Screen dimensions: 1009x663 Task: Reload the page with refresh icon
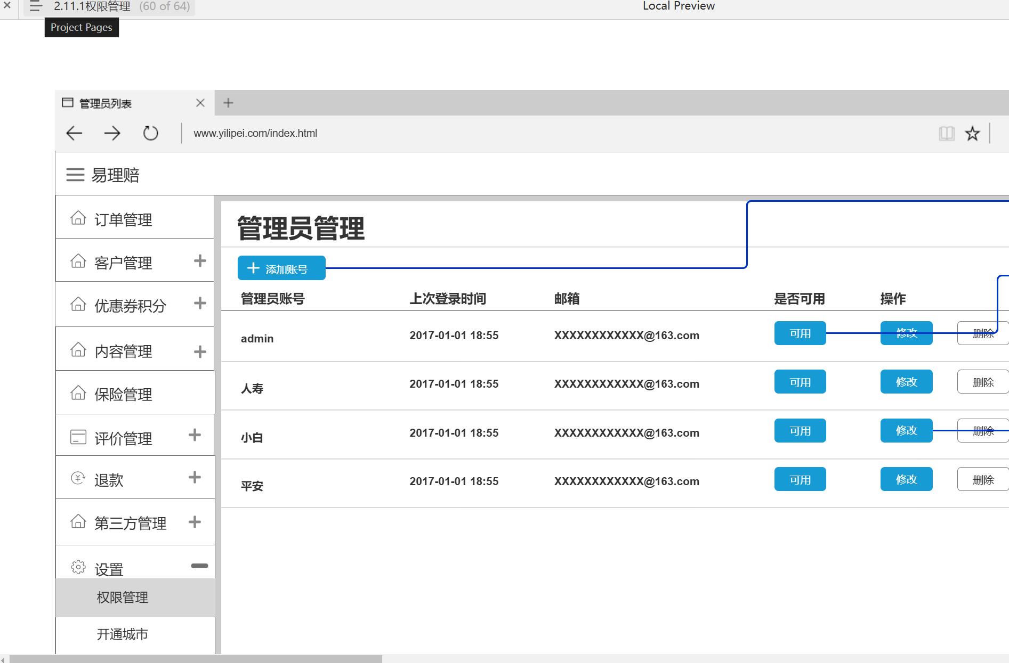[151, 133]
